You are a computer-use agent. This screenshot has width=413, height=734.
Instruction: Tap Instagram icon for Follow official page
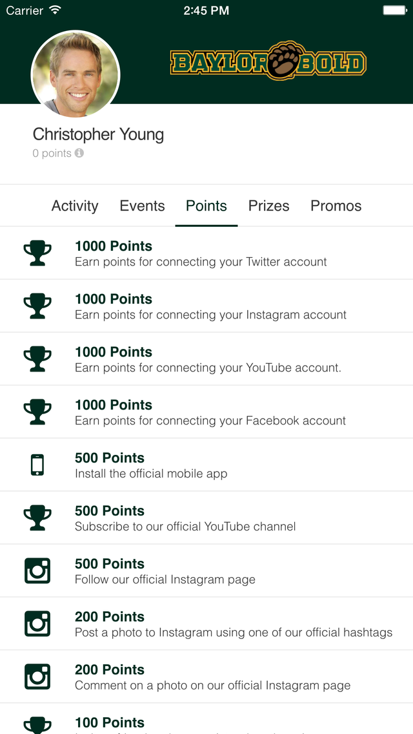[37, 571]
